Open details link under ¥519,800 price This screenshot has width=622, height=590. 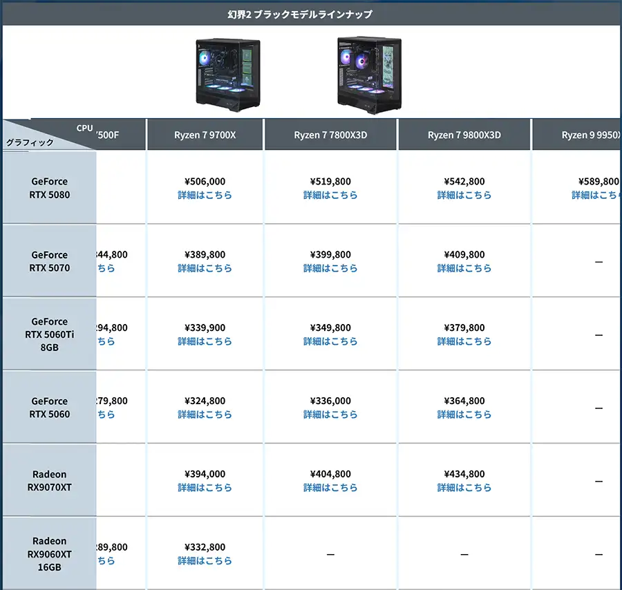tap(330, 195)
